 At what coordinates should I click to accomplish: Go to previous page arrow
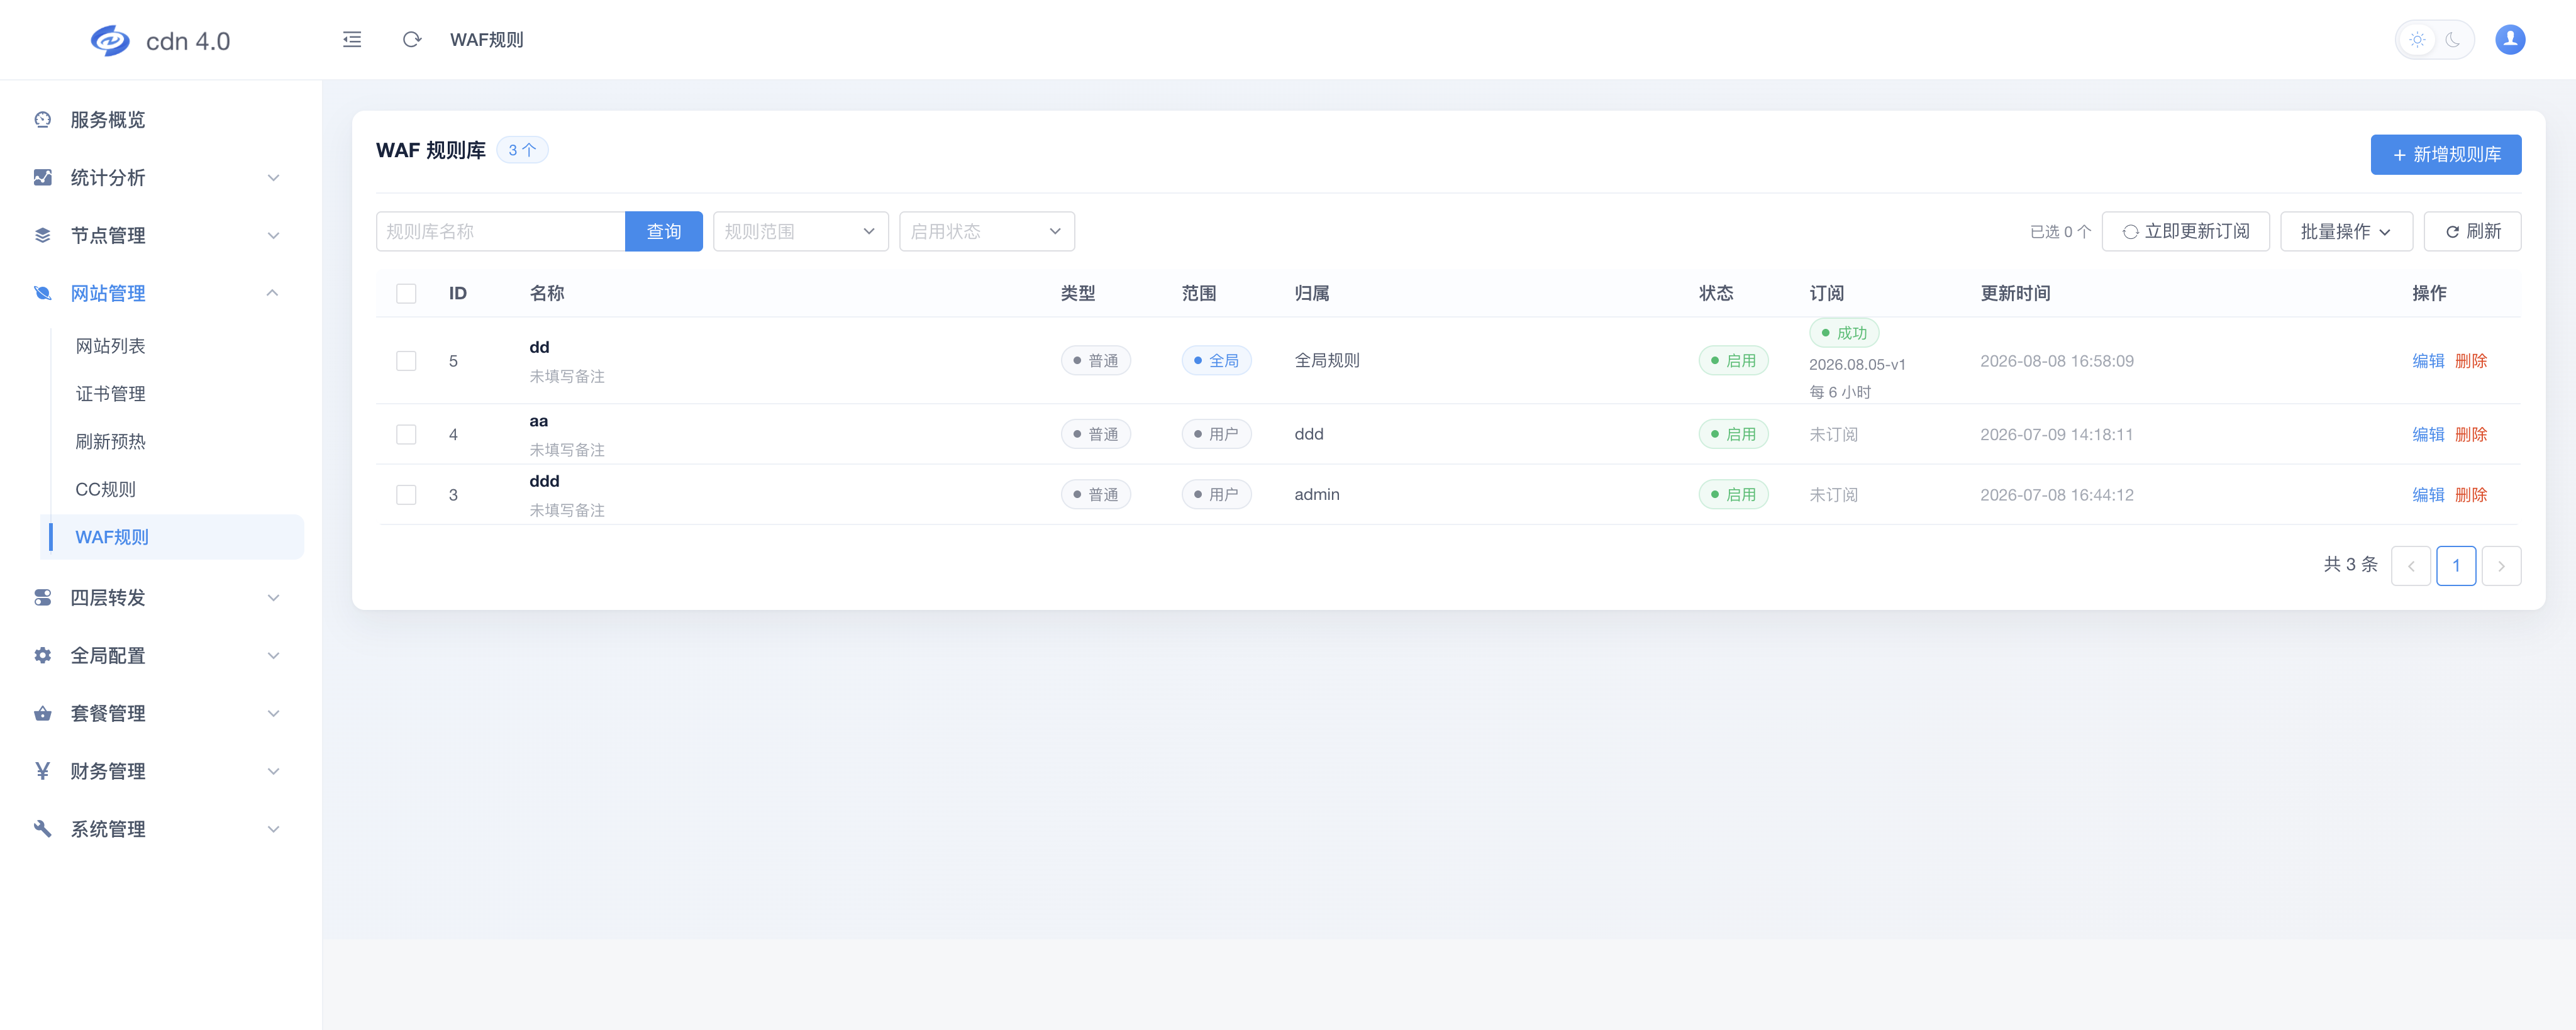pyautogui.click(x=2411, y=566)
